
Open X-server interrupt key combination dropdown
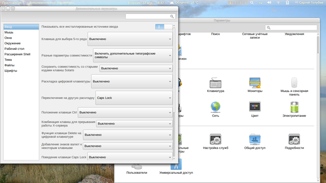[134, 124]
